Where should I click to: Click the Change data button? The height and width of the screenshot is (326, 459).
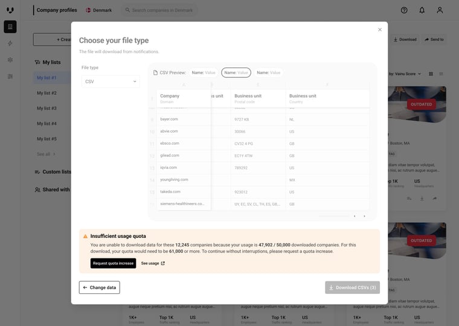[99, 287]
